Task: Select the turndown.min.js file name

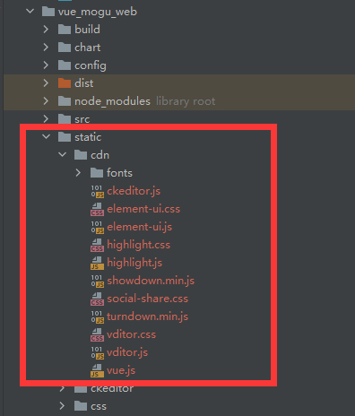Action: point(147,316)
